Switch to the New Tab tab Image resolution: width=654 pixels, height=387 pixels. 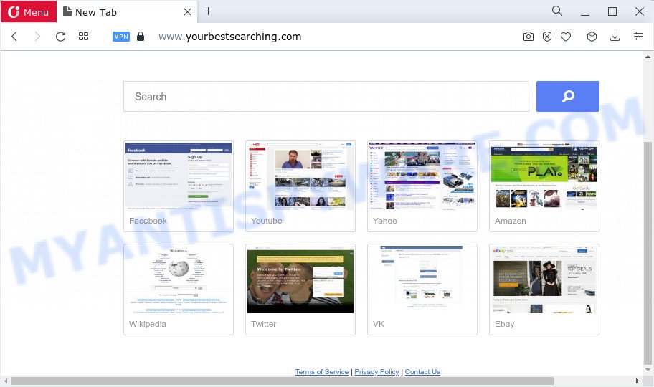point(127,11)
